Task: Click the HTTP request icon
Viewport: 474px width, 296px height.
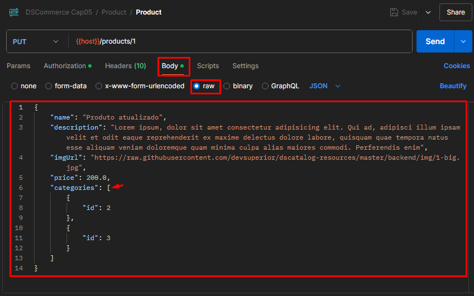Action: pos(13,12)
